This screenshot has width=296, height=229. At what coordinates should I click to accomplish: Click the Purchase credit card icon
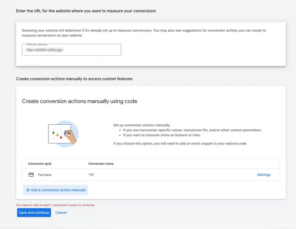coord(31,175)
